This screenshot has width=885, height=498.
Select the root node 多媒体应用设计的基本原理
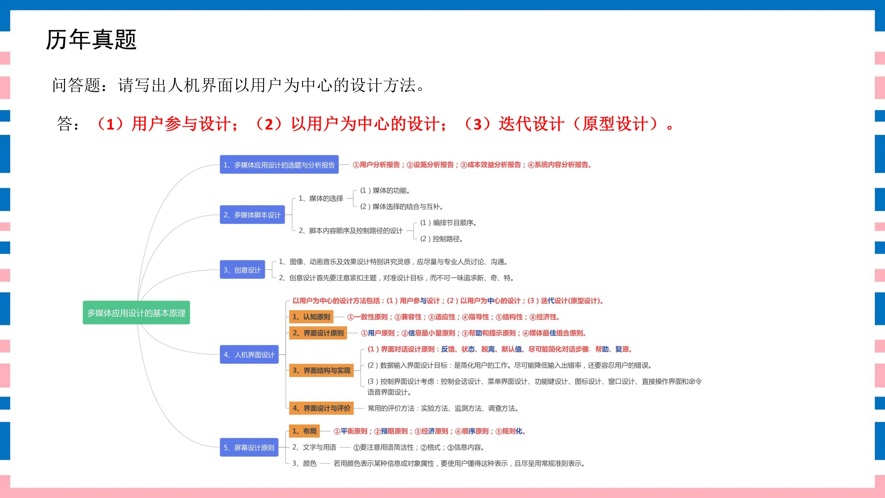[136, 313]
